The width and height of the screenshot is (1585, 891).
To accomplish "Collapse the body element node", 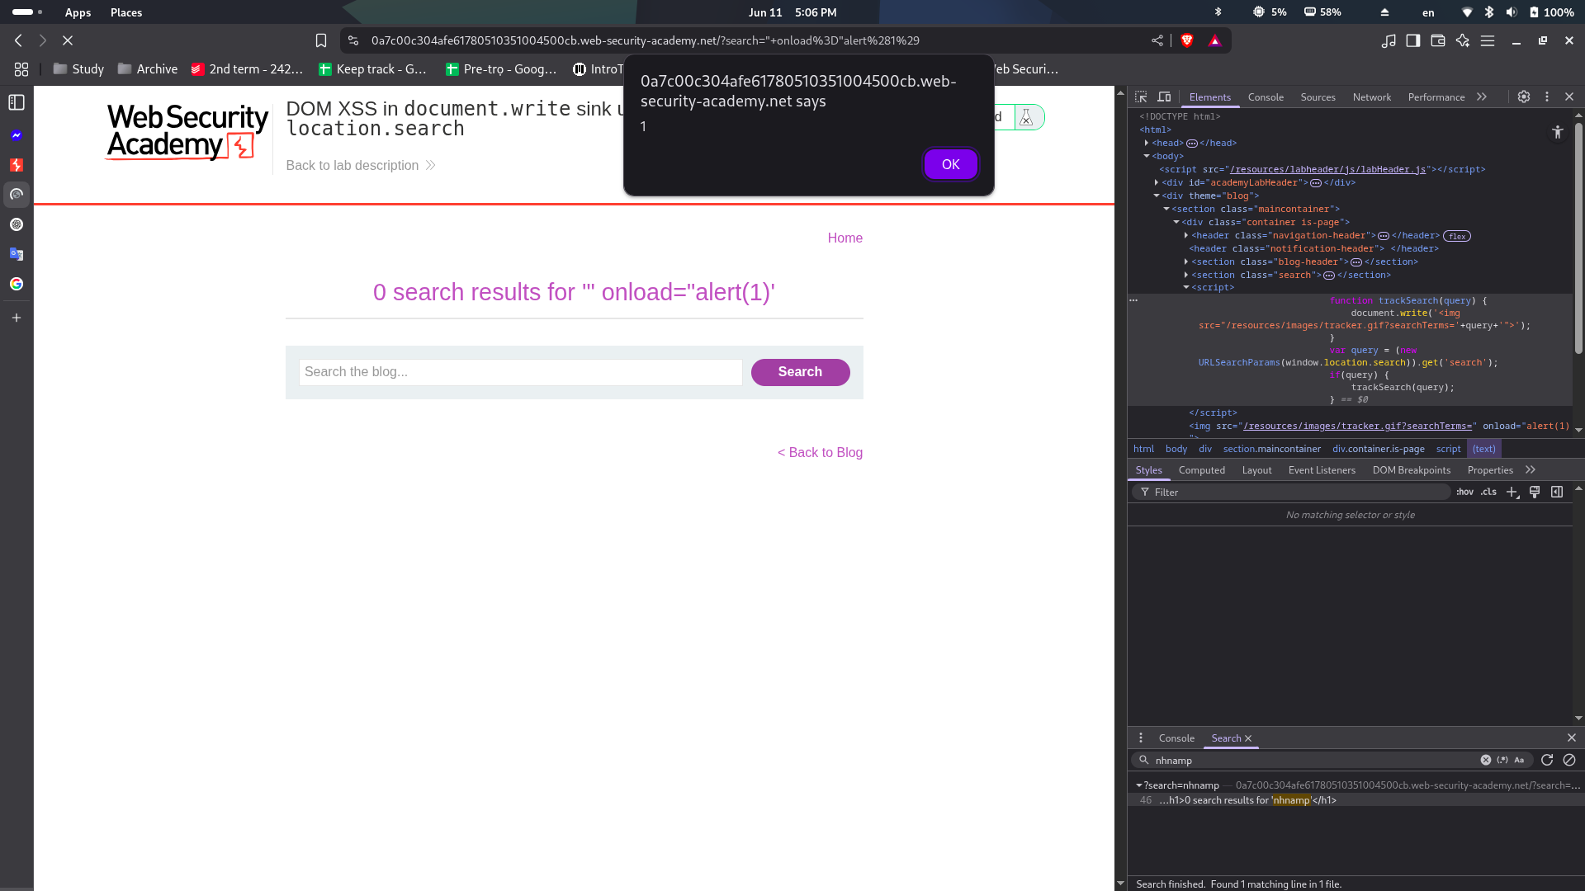I will point(1147,156).
